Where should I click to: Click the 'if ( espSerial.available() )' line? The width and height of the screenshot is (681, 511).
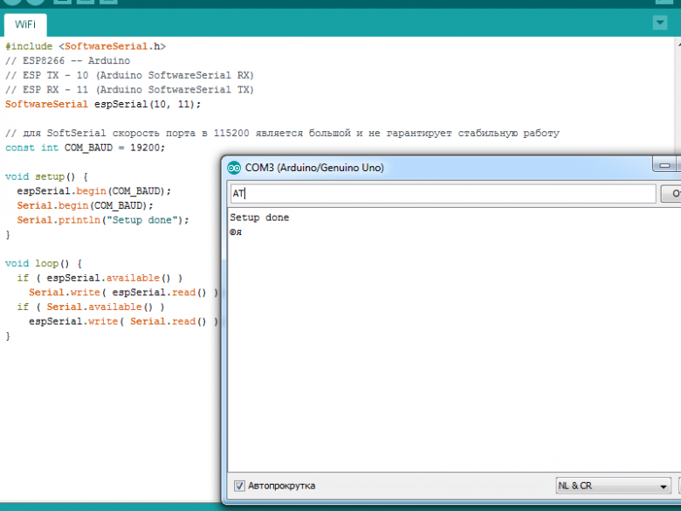coord(100,278)
